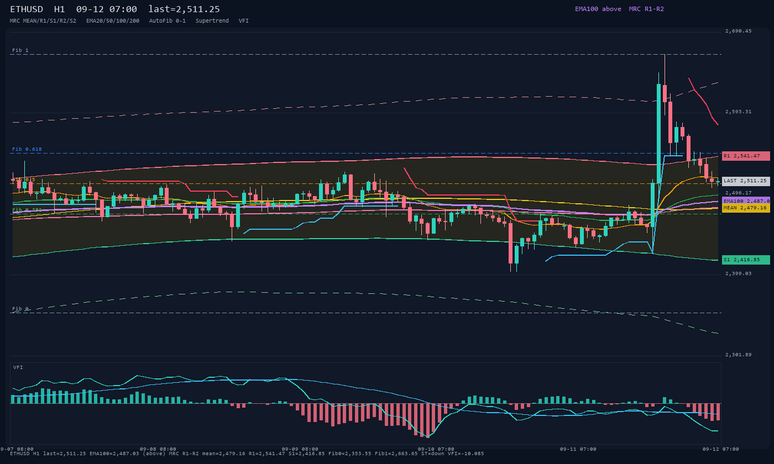Select the MRC MEAN/R1/S1/R2/S2 legend entry

(x=43, y=20)
